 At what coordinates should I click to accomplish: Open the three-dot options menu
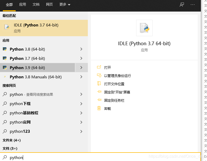coord(193,5)
